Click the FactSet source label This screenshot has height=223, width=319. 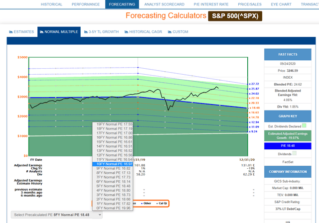click(x=288, y=162)
